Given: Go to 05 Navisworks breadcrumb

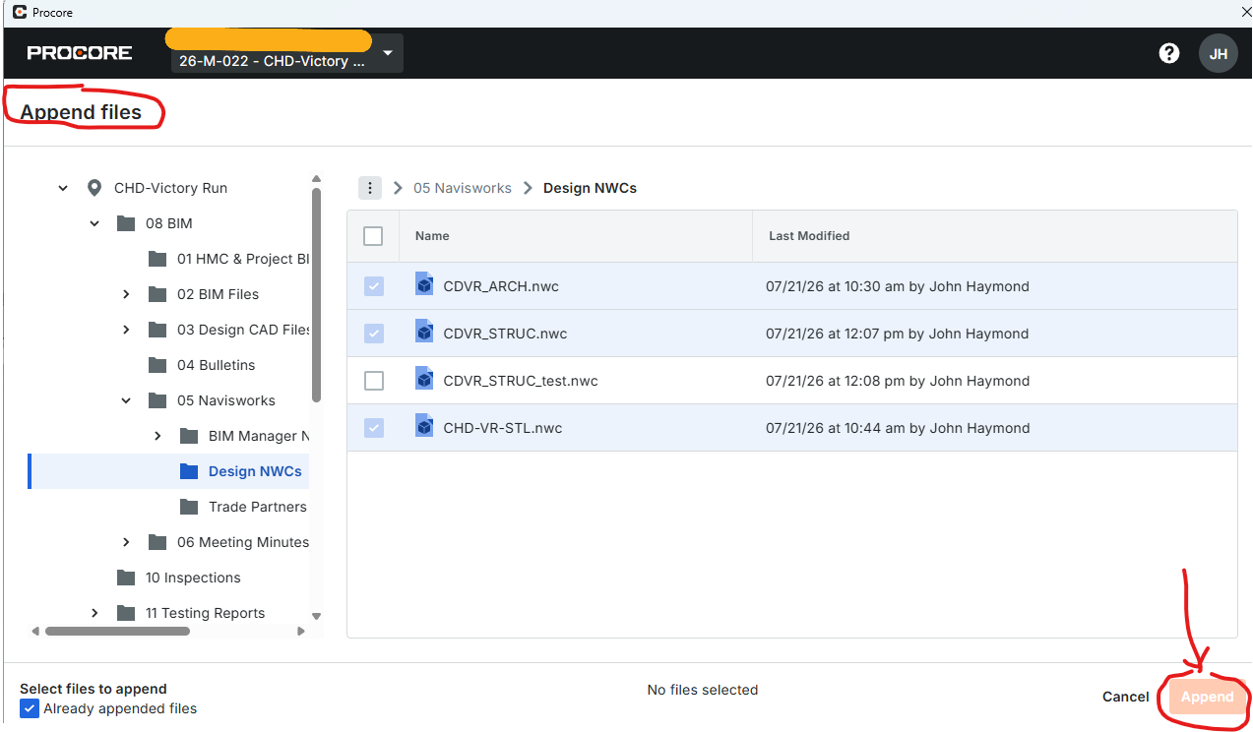Looking at the screenshot, I should pyautogui.click(x=463, y=188).
